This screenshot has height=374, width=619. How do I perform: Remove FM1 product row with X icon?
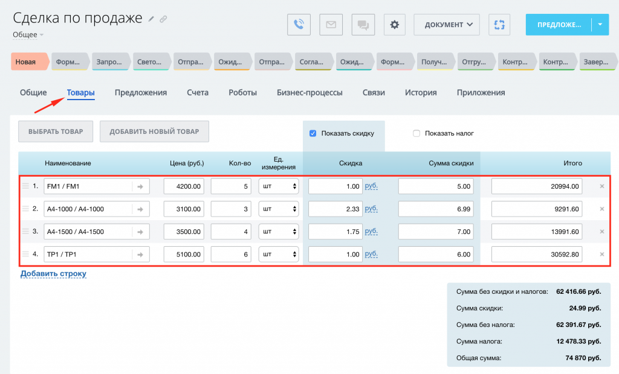[601, 186]
